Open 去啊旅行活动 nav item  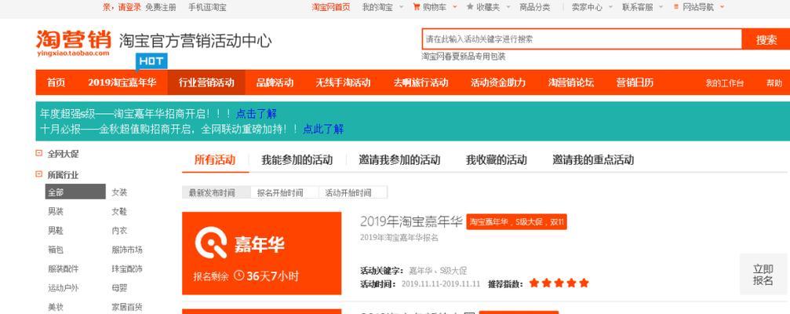point(420,82)
